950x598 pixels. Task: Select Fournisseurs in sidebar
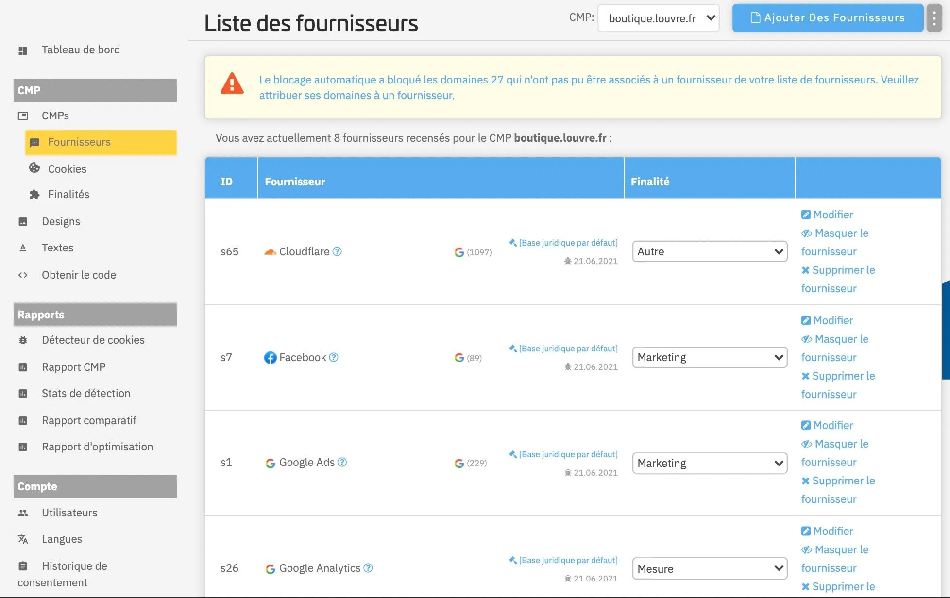[101, 142]
